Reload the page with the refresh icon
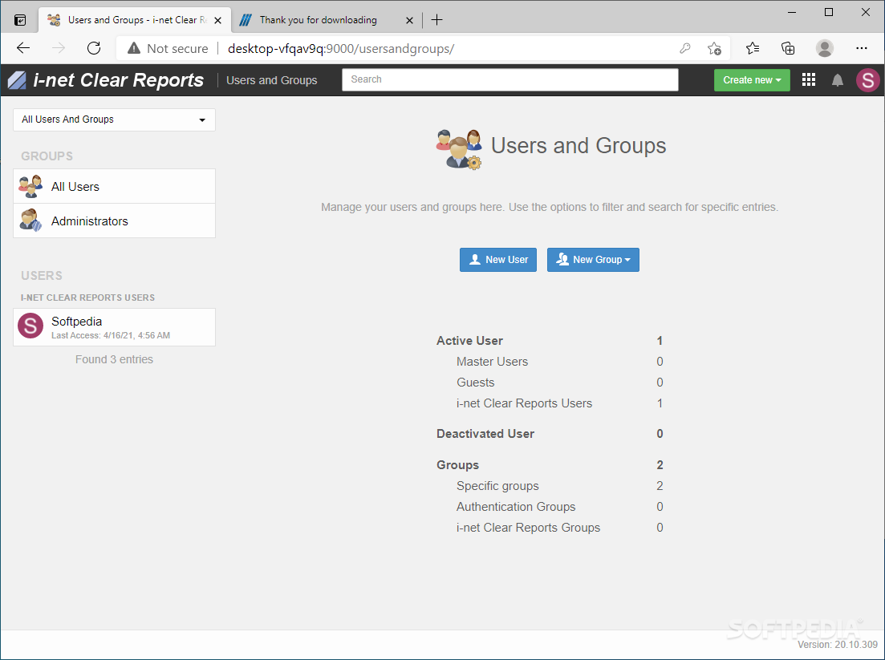 (94, 48)
